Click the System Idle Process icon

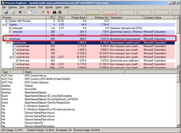pyautogui.click(x=7, y=21)
